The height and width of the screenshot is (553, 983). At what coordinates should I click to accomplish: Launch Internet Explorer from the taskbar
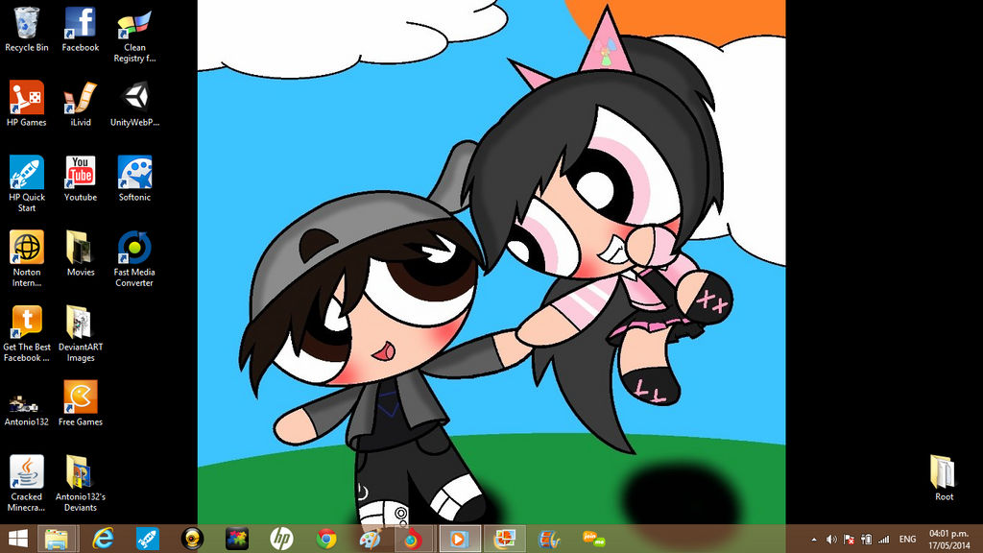point(102,539)
